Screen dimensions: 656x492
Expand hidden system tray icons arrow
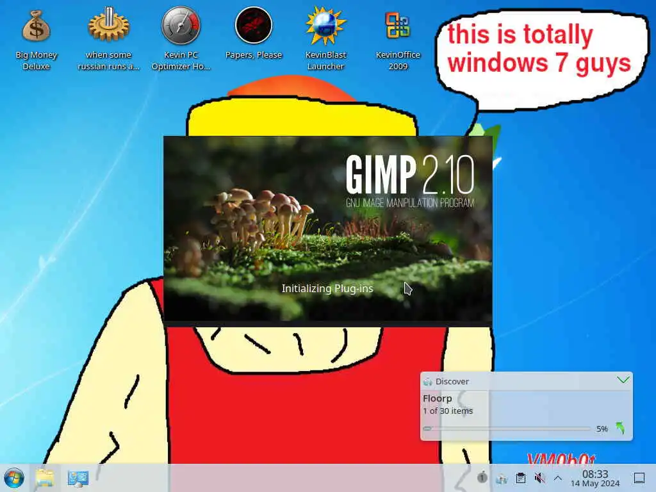click(558, 478)
